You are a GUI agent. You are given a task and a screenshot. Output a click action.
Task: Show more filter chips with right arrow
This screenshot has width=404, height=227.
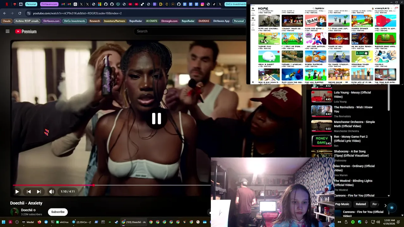coord(385,205)
